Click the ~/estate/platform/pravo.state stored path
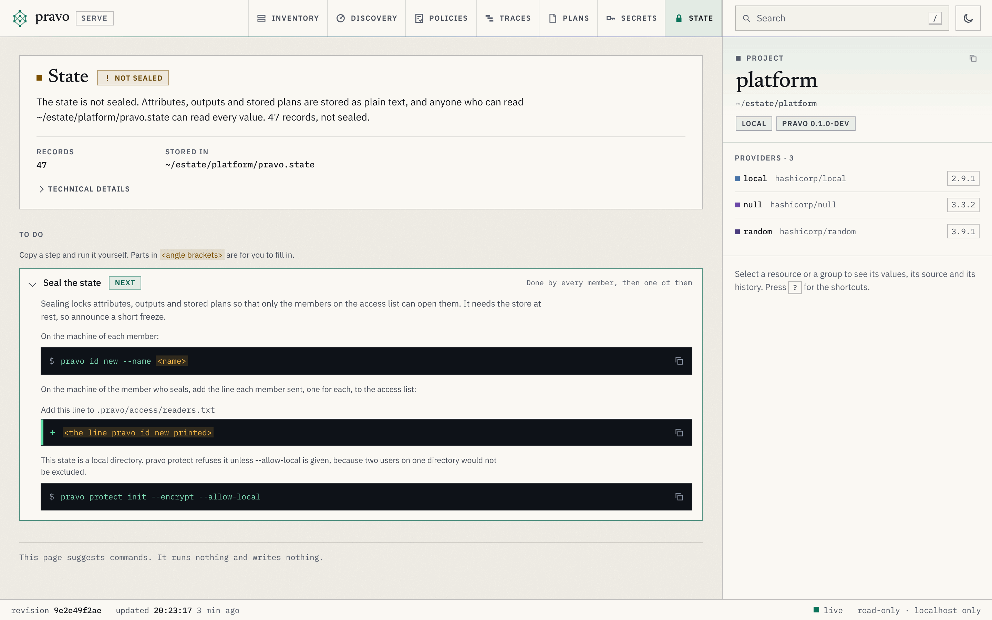 [240, 165]
